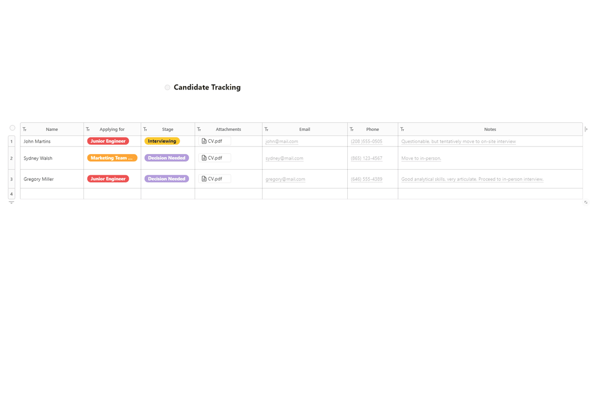Click the type icon in Stage column header
The image size is (596, 420).
point(145,129)
